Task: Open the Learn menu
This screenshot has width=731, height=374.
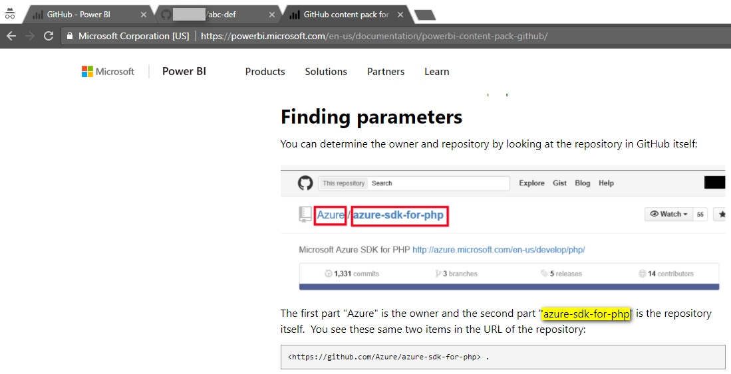Action: pos(437,72)
